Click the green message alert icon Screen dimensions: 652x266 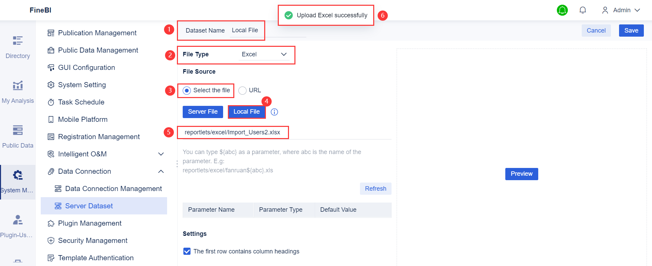(x=562, y=10)
